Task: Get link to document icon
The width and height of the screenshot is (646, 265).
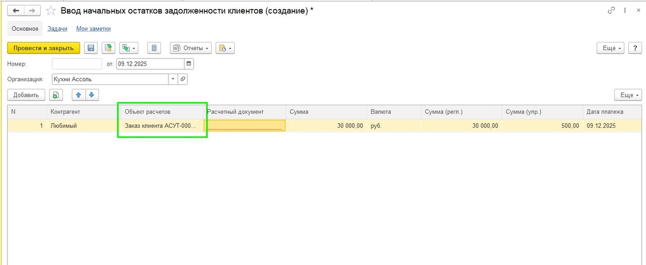Action: [611, 10]
